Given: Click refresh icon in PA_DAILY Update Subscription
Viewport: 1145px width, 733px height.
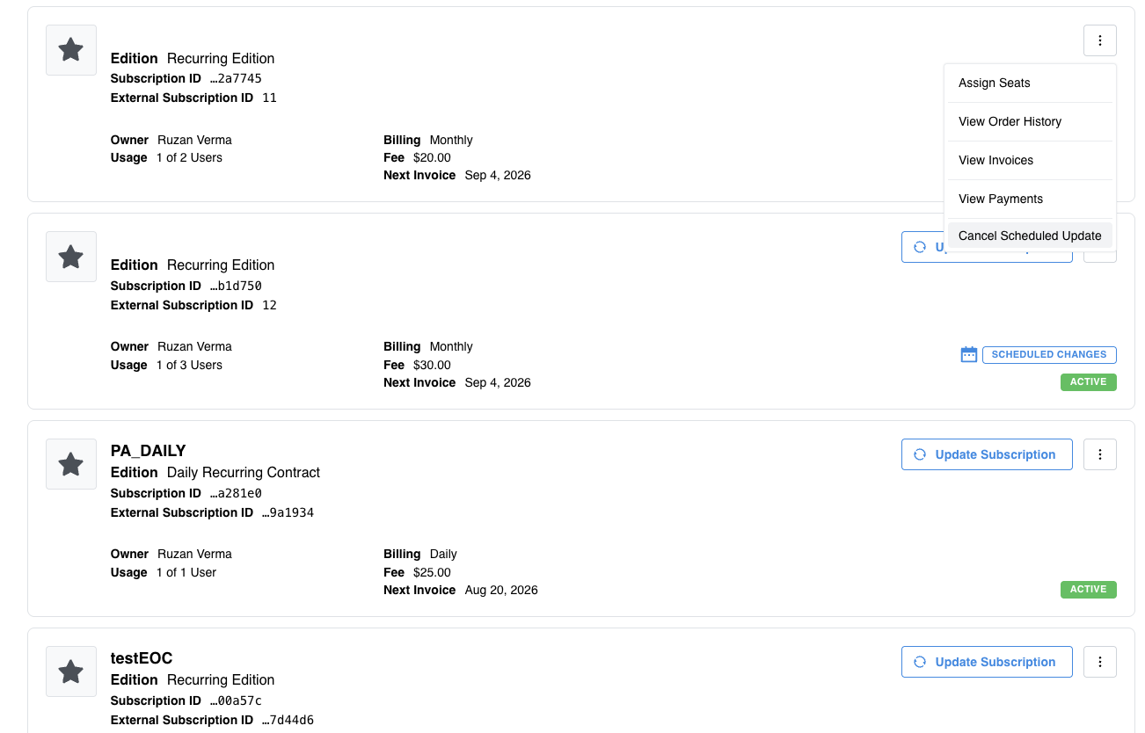Looking at the screenshot, I should (920, 454).
